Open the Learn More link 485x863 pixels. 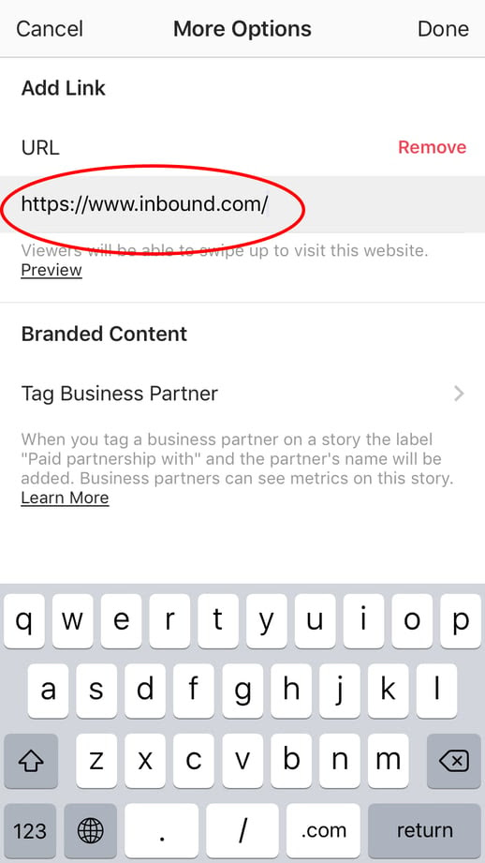(65, 498)
